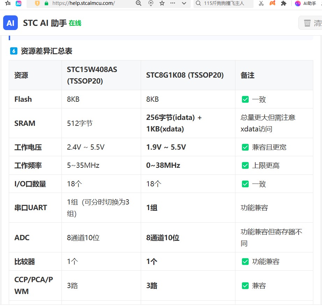This screenshot has height=308, width=322.
Task: Click the CCP/PCA/PWM row label
Action: pyautogui.click(x=34, y=285)
